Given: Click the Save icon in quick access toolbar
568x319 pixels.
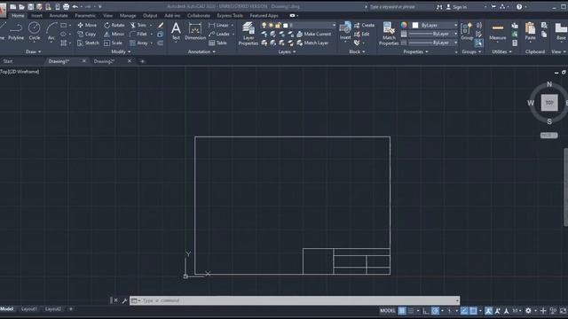Looking at the screenshot, I should pyautogui.click(x=30, y=6).
